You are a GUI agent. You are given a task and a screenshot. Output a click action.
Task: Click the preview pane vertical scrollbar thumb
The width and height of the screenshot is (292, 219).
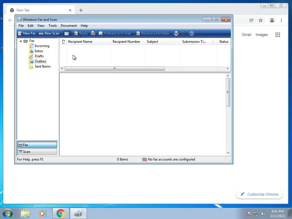click(228, 92)
